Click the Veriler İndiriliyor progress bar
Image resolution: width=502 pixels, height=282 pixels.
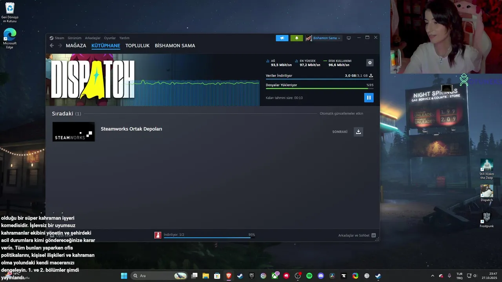(320, 79)
